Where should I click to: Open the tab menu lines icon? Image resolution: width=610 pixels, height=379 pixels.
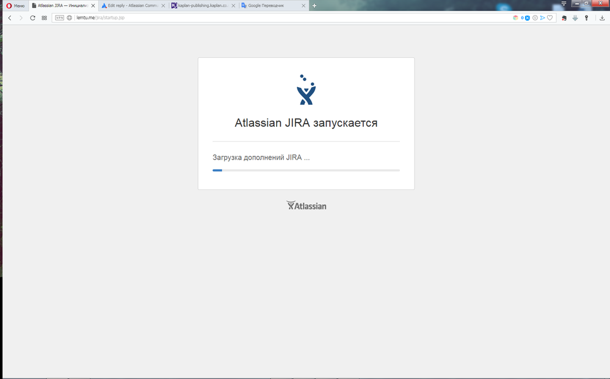pyautogui.click(x=564, y=4)
